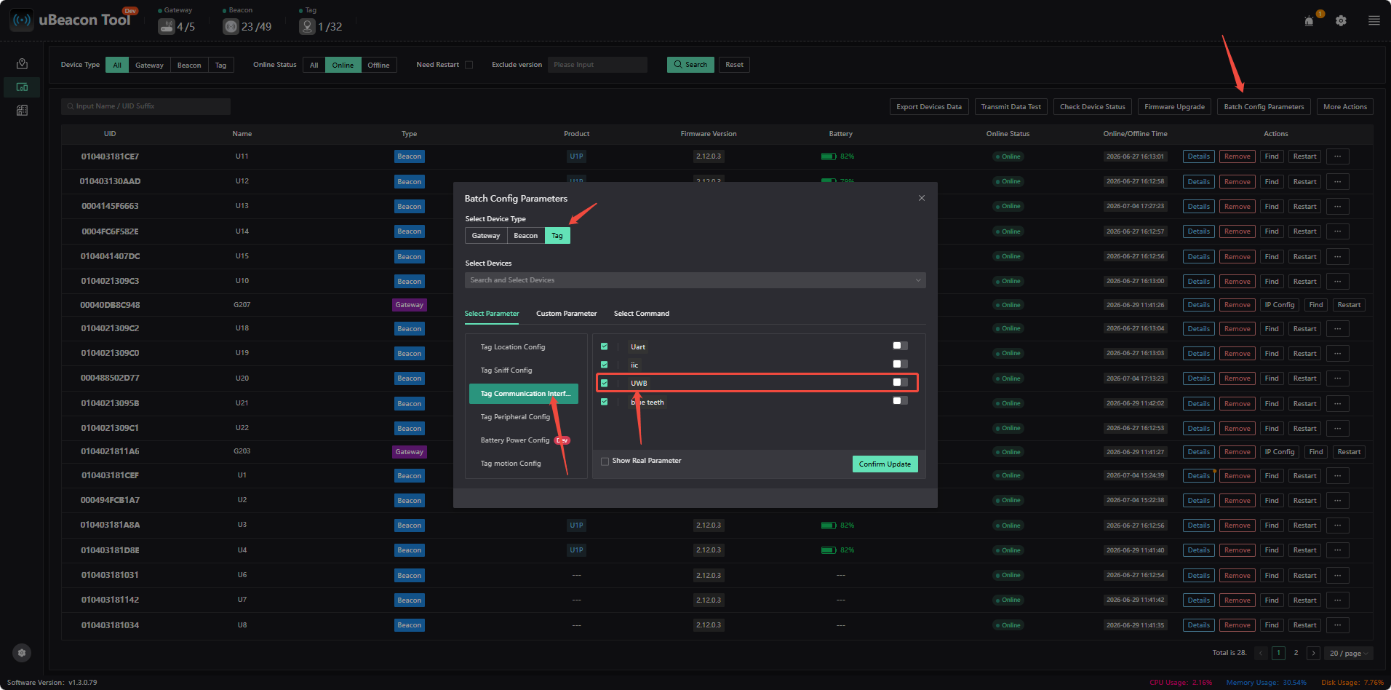Select the device list sidebar icon
The image size is (1391, 690).
(x=22, y=87)
